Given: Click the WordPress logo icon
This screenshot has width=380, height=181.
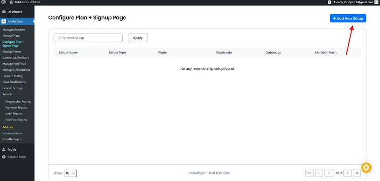Looking at the screenshot, I should click(3, 2).
